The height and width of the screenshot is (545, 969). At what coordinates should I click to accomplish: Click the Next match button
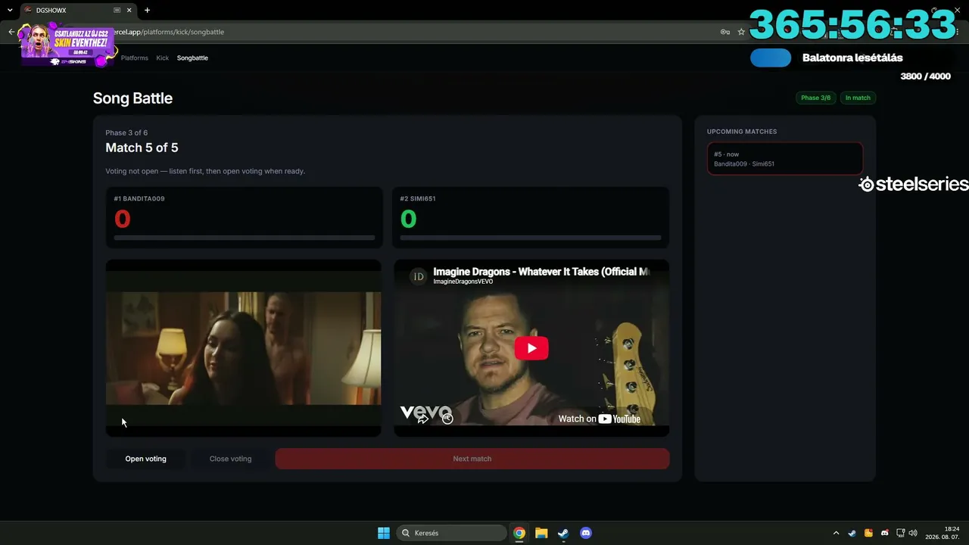[472, 459]
